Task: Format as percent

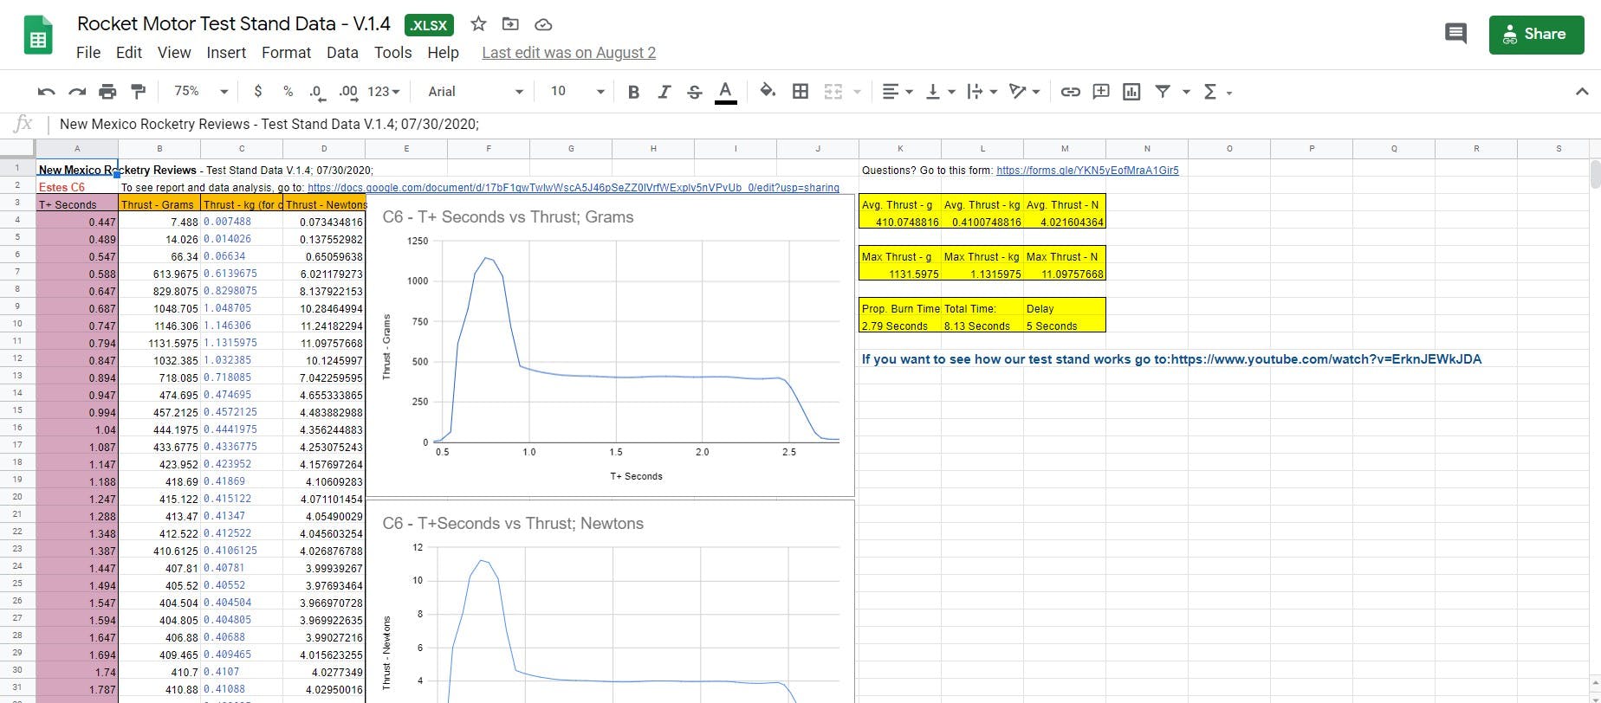Action: tap(288, 92)
